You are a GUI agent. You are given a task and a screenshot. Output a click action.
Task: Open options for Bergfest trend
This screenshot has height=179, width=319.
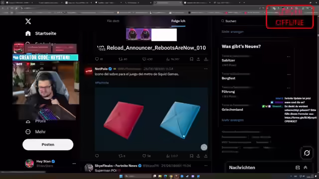point(289,75)
